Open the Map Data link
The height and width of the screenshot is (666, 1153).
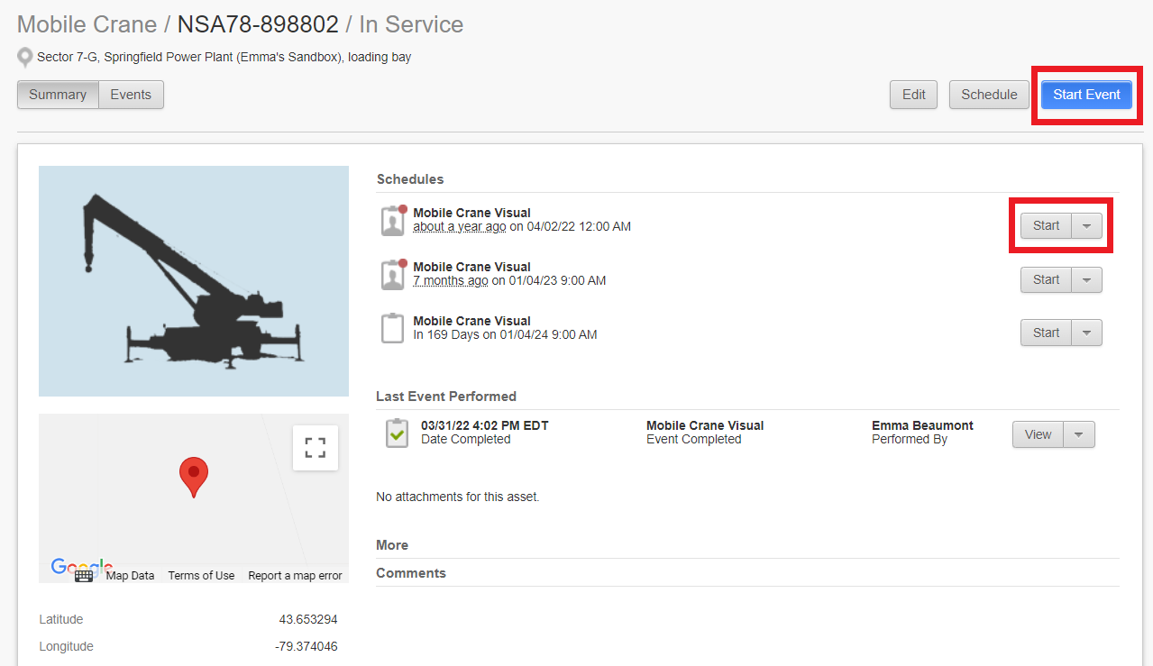tap(130, 576)
